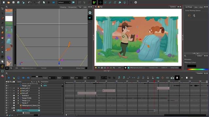Click the Cut scissors icon

pyautogui.click(x=39, y=2)
